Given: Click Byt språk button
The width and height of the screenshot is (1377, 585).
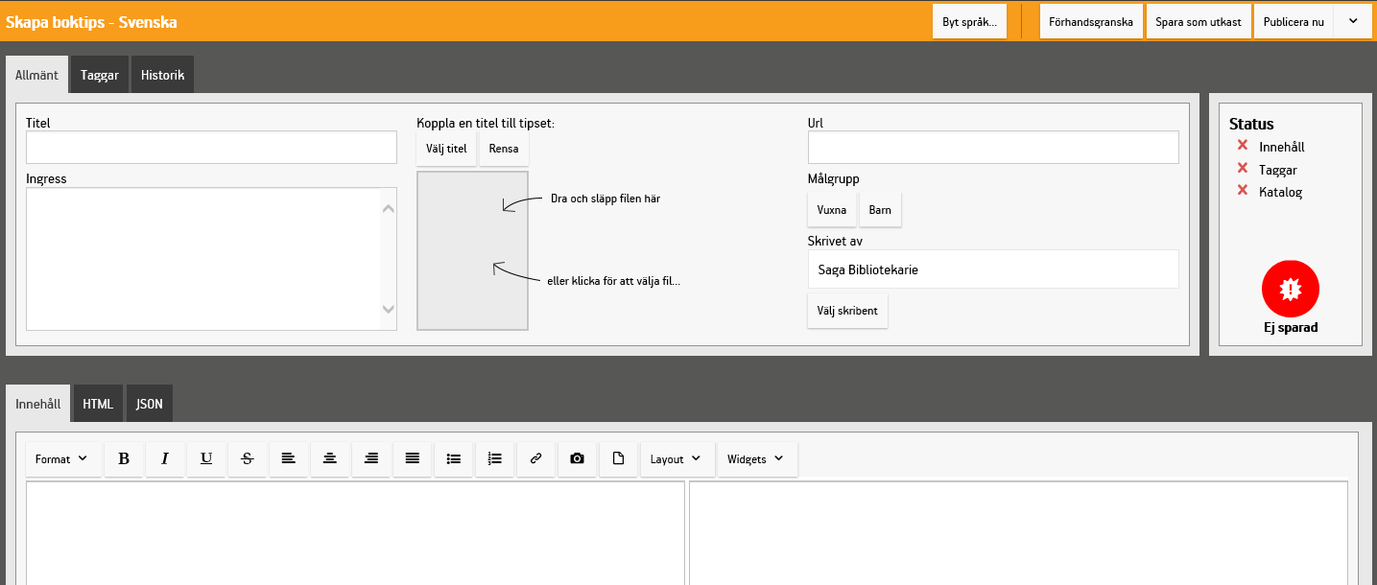Looking at the screenshot, I should pos(969,21).
